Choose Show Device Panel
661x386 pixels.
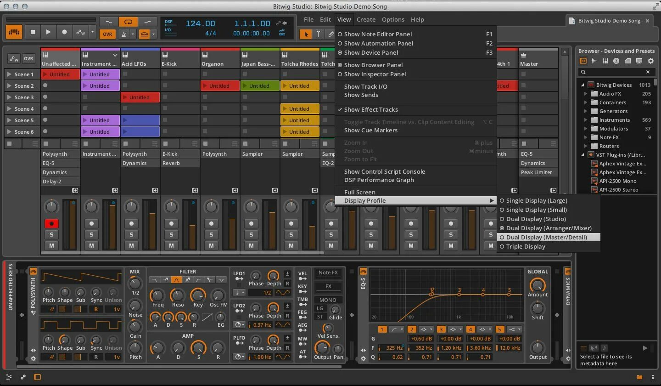click(x=416, y=52)
